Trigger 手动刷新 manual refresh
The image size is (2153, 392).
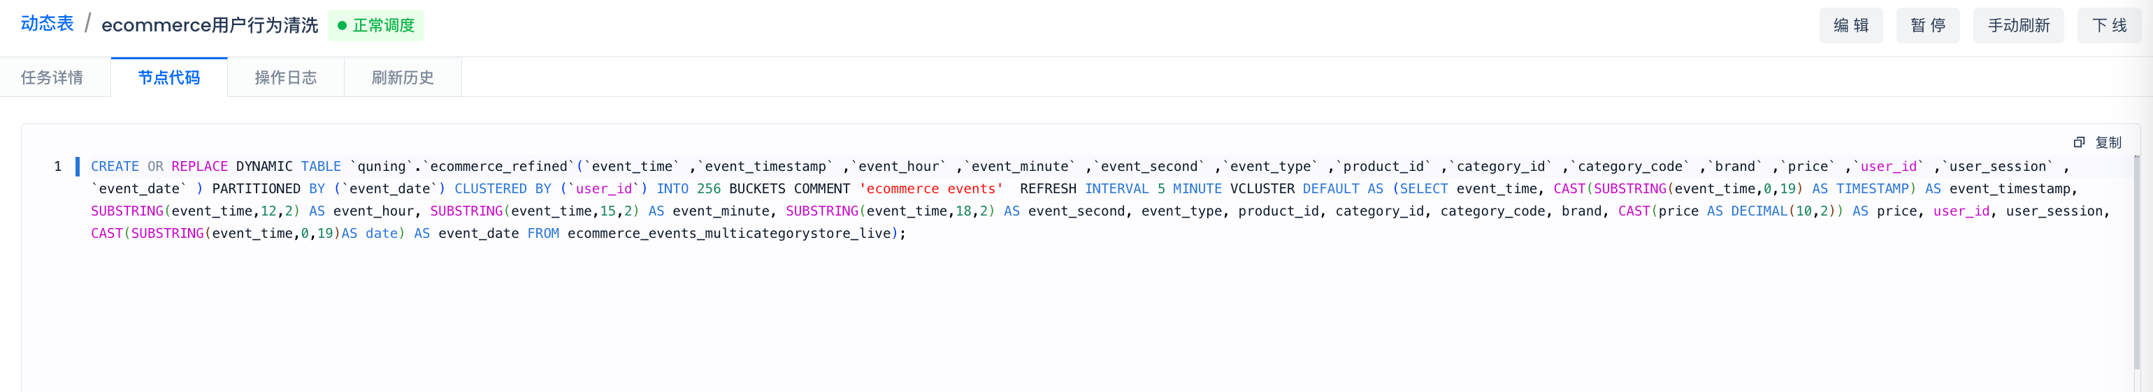coord(2017,26)
